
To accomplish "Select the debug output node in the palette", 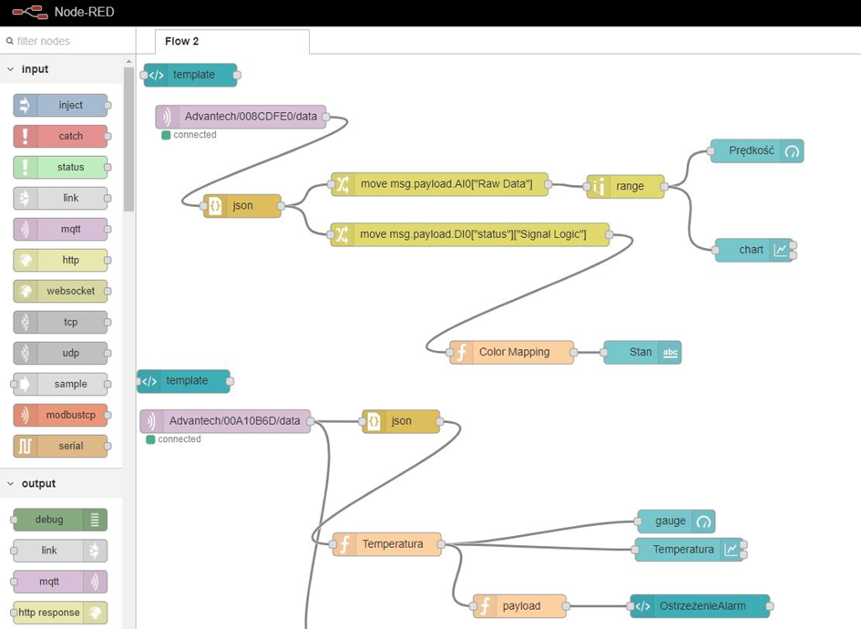I will click(x=60, y=520).
